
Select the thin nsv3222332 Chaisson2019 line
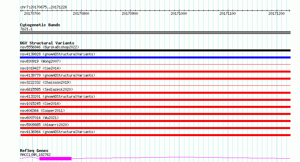[x=155, y=86]
